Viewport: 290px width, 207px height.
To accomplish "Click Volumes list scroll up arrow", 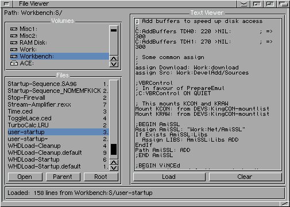I will point(114,58).
